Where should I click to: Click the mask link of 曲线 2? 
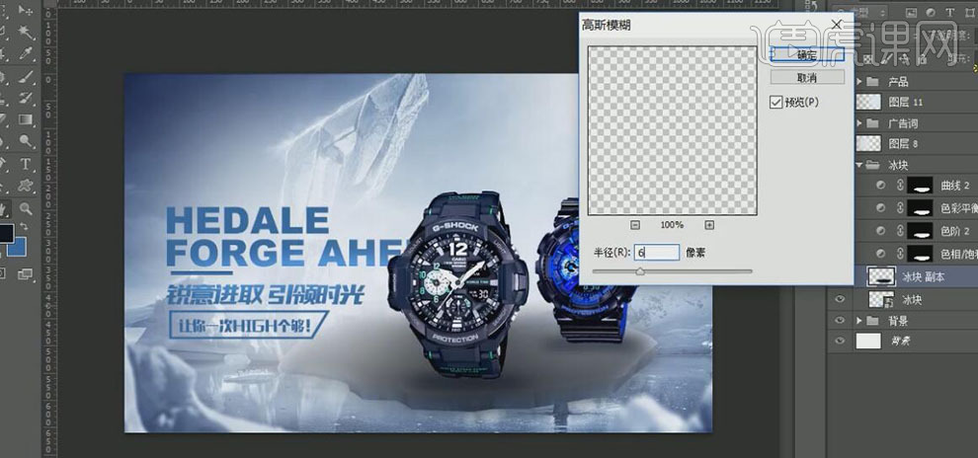point(899,185)
